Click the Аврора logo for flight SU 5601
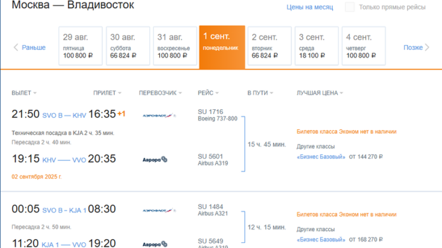 [x=155, y=160]
